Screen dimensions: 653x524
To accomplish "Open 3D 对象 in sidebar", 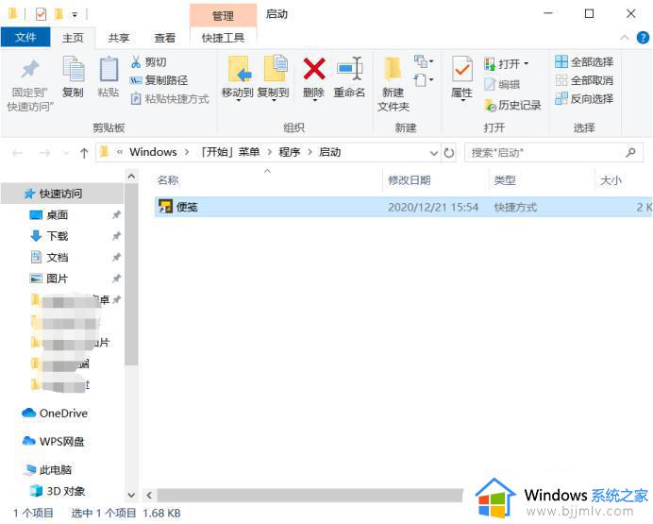I will (58, 491).
